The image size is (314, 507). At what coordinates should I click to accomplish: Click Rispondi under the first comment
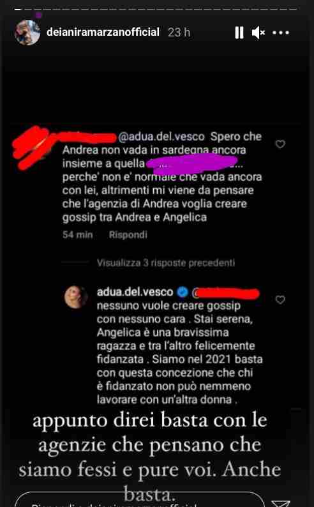point(128,235)
